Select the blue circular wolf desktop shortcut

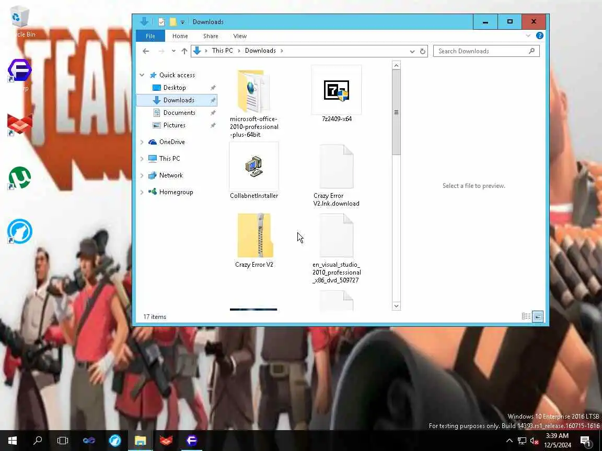point(19,231)
